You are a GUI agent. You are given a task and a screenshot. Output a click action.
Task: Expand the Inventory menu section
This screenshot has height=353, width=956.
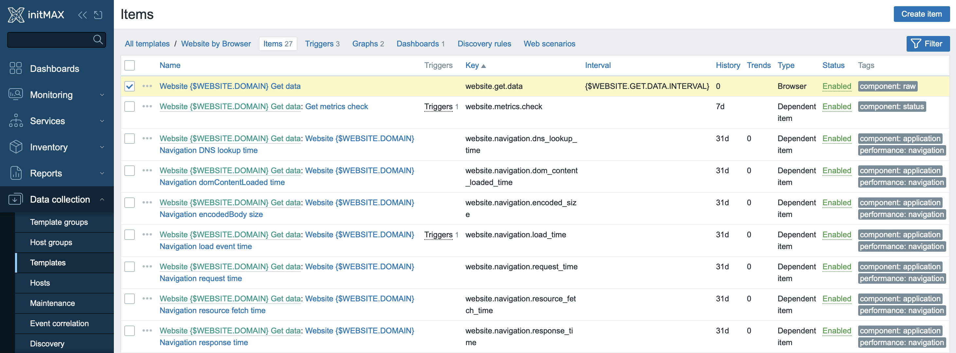[57, 147]
